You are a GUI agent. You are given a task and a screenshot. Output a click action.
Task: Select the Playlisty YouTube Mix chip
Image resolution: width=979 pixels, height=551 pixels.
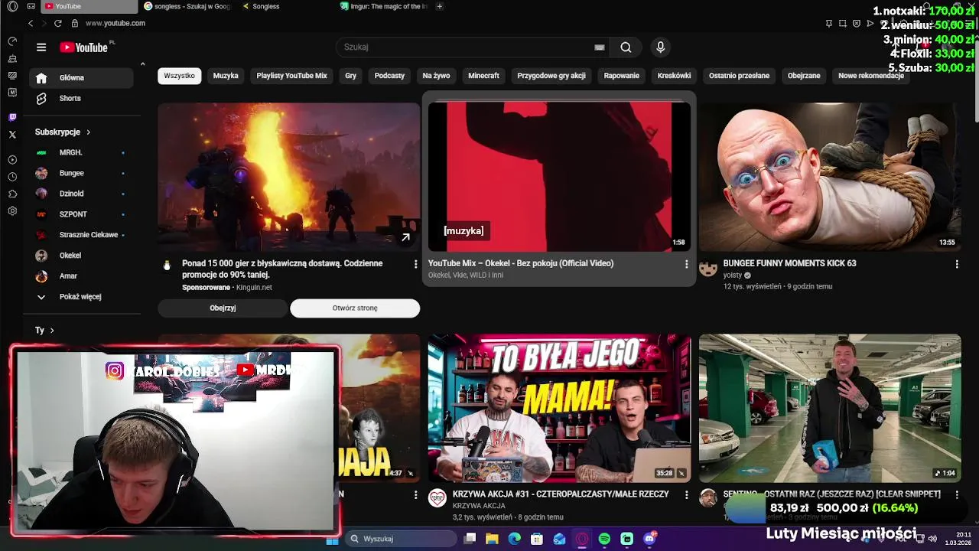pyautogui.click(x=291, y=76)
